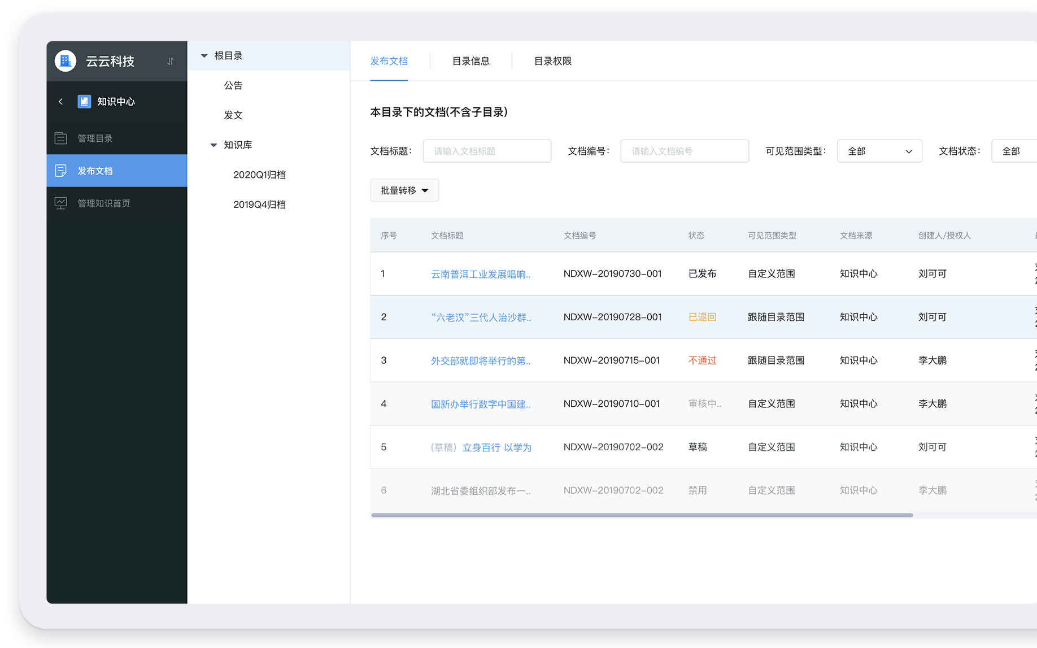The width and height of the screenshot is (1037, 648).
Task: Collapse the 知识库 folder node
Action: [x=213, y=145]
